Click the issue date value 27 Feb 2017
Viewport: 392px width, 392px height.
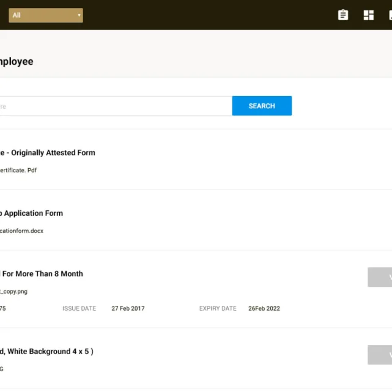pos(128,309)
